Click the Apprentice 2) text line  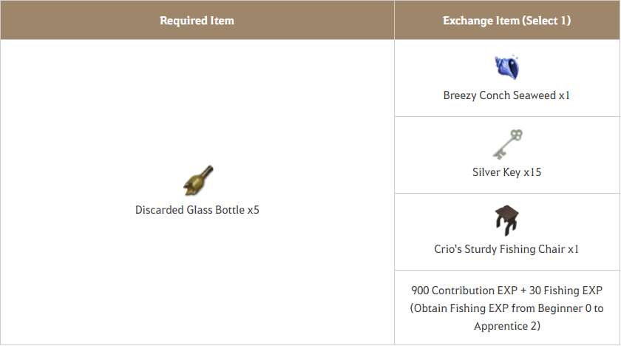point(507,326)
